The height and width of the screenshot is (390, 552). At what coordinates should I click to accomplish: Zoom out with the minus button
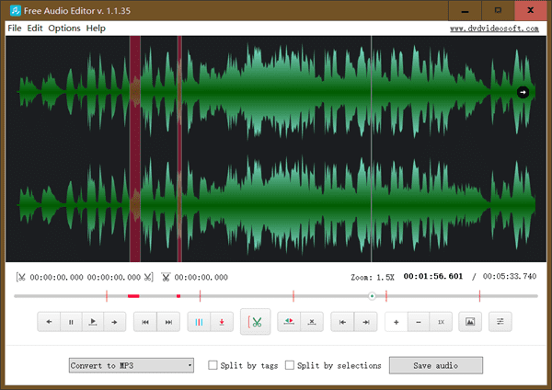(419, 322)
